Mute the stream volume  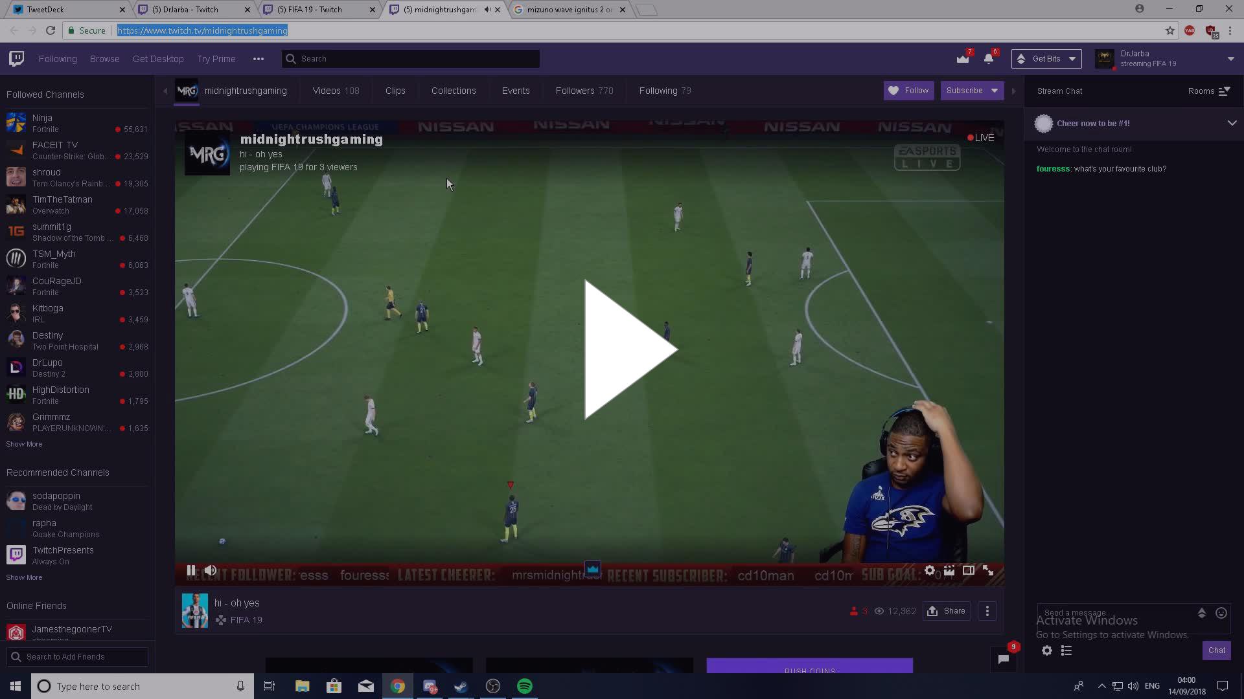(211, 571)
